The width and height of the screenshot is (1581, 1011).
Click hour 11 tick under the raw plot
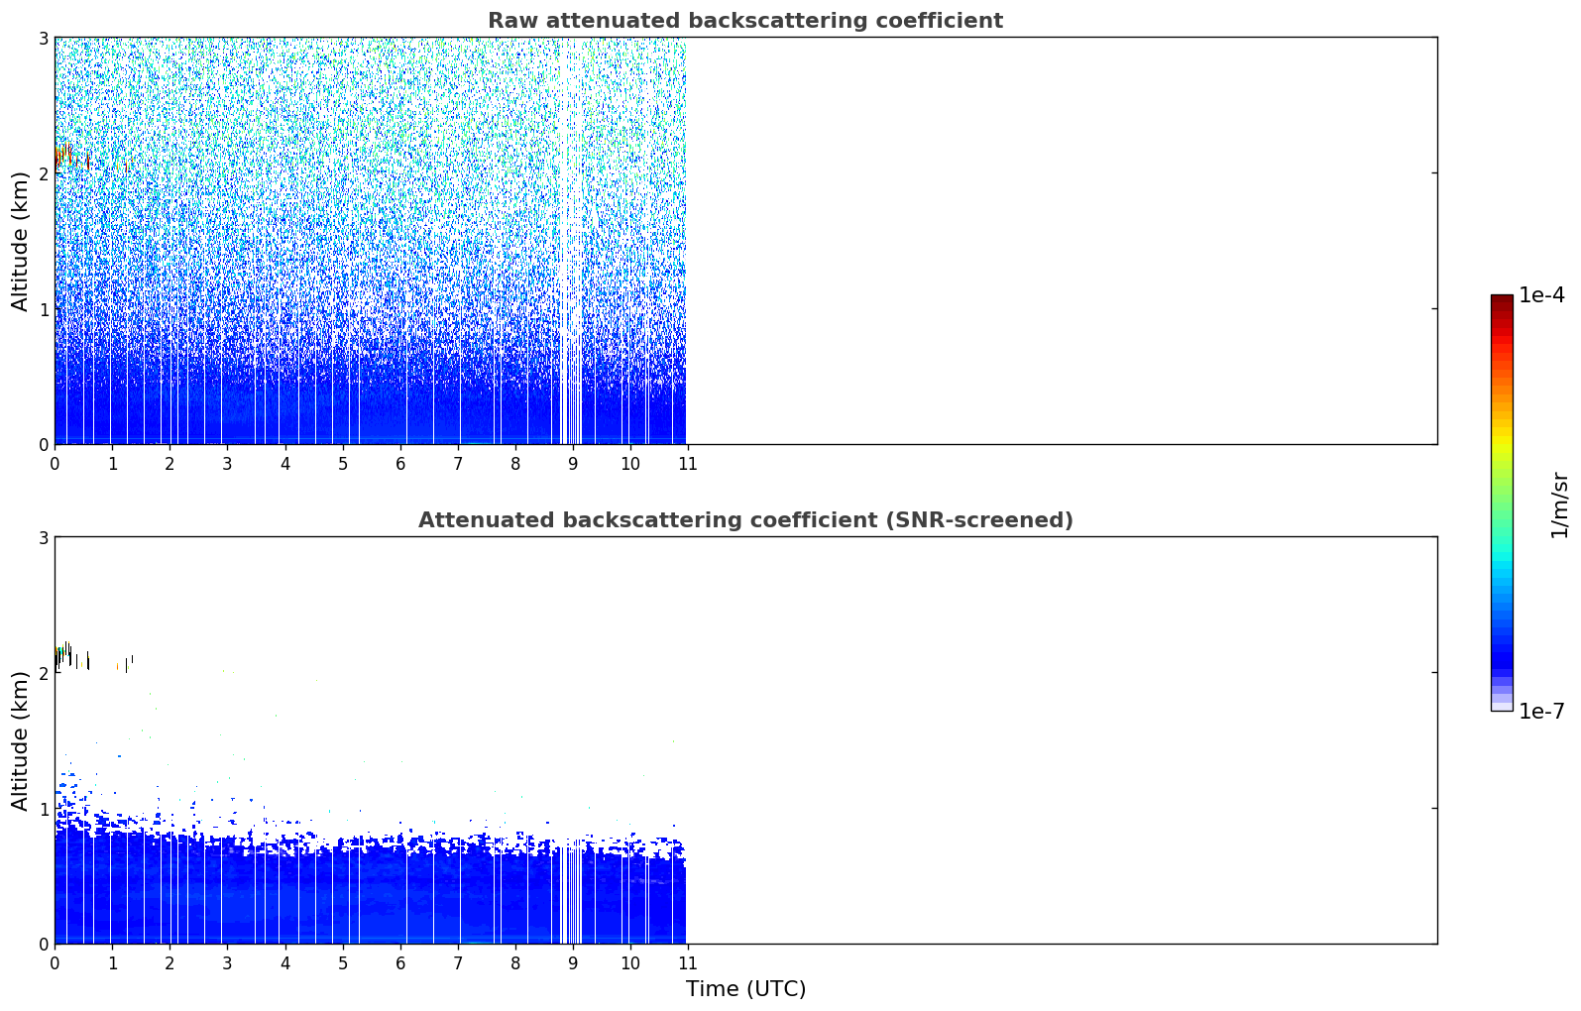[x=687, y=464]
